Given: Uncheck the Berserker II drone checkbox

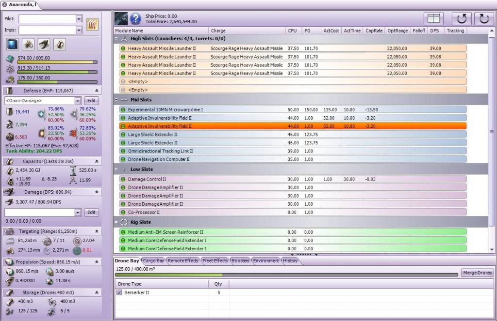Looking at the screenshot, I should [119, 292].
